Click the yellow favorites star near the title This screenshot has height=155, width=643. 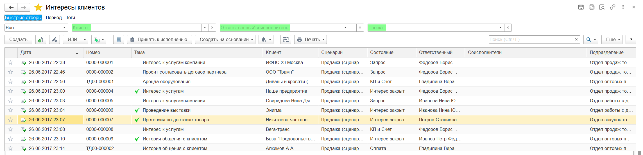pos(38,7)
